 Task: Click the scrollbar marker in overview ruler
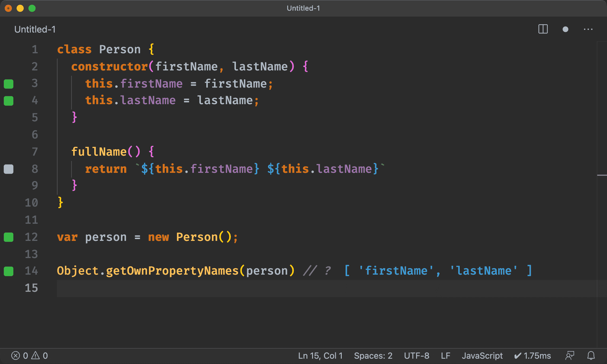(x=602, y=175)
